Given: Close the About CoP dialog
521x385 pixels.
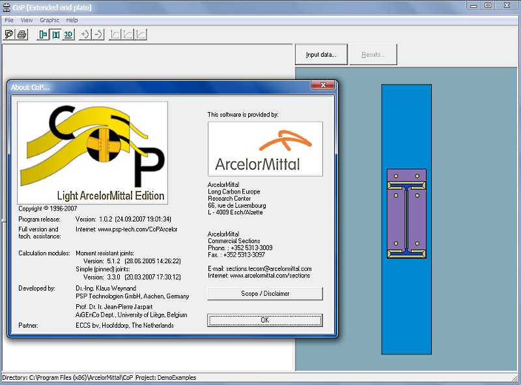Looking at the screenshot, I should pos(322,85).
